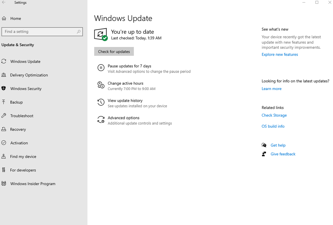Click the Check for updates button
This screenshot has height=225, width=333.
tap(114, 51)
